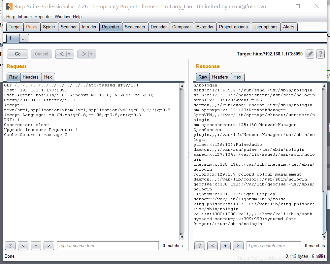Switch to the Decoder tab

[x=159, y=27]
